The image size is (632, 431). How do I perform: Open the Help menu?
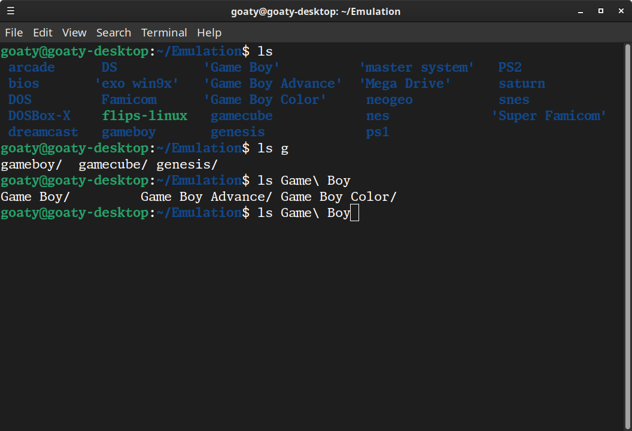coord(209,33)
